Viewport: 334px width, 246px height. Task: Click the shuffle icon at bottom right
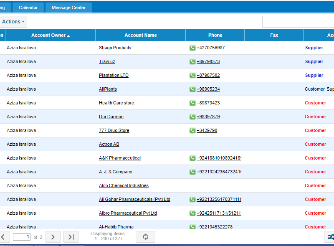(x=330, y=237)
